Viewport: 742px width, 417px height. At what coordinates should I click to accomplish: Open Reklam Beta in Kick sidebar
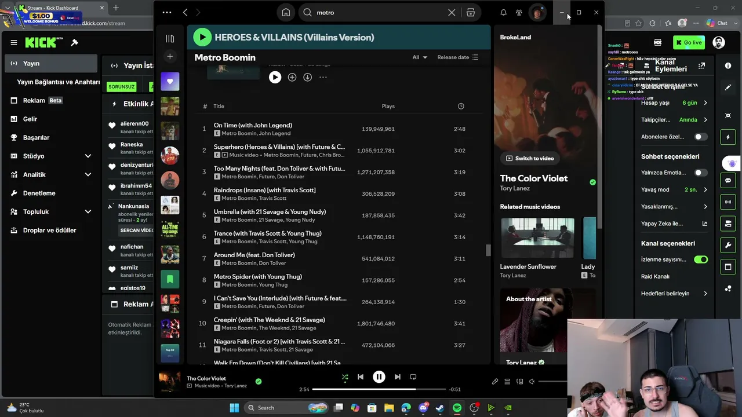tap(51, 100)
